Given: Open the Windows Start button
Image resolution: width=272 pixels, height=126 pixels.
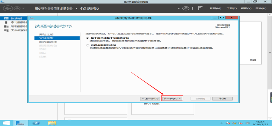Looking at the screenshot, I should (6, 123).
